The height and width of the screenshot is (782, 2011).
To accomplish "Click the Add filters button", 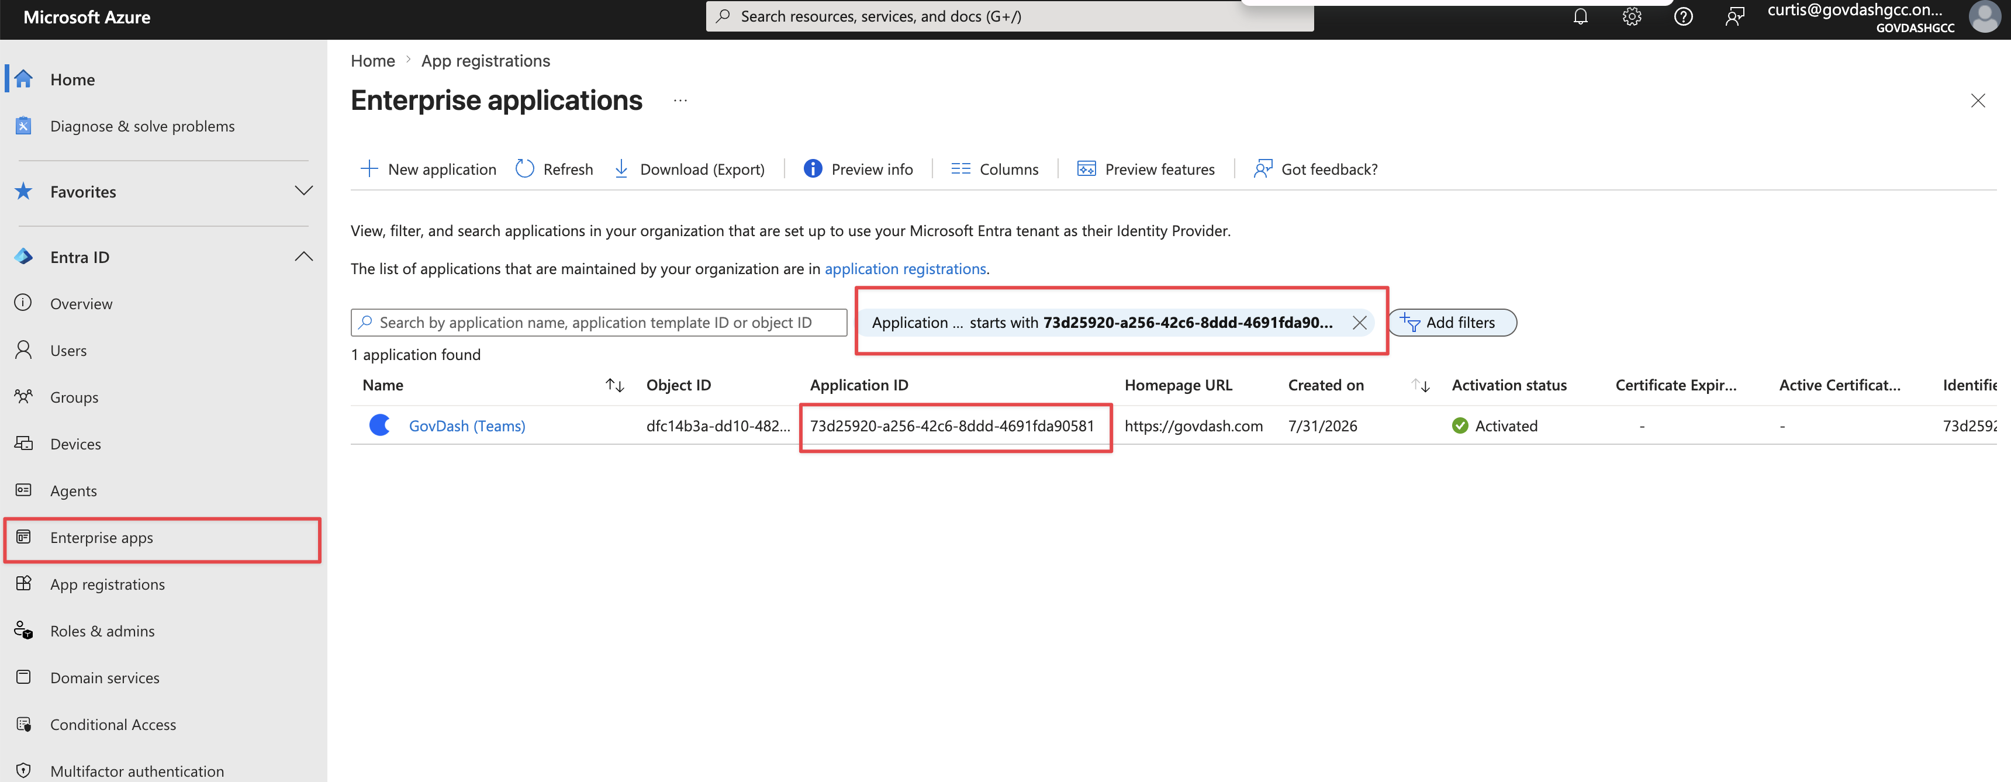I will [x=1452, y=322].
